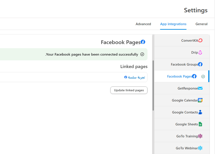The width and height of the screenshot is (215, 154).
Task: Click the Google Calendar icon
Action: point(200,100)
